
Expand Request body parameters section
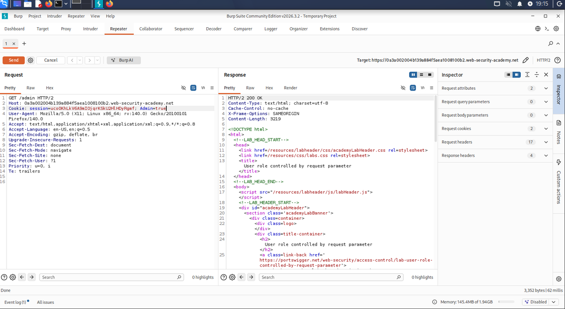click(546, 115)
